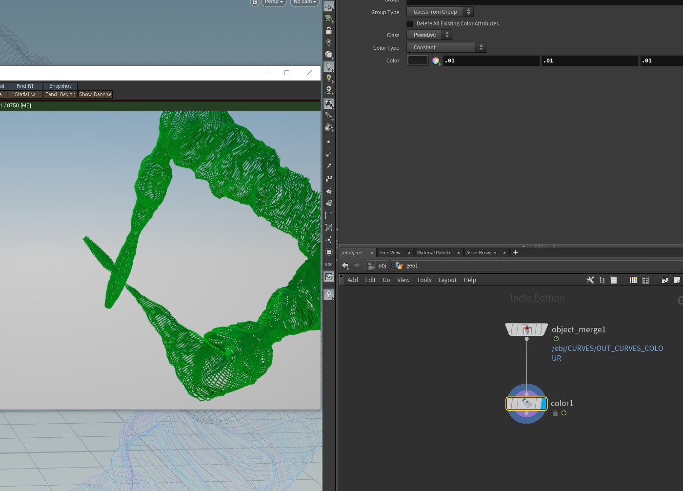The height and width of the screenshot is (491, 683).
Task: Switch to the Material Palette tab
Action: (x=434, y=253)
